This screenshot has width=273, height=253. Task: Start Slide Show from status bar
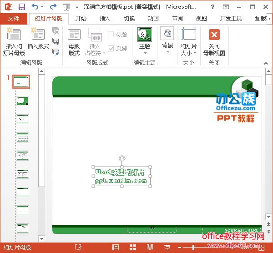167,247
